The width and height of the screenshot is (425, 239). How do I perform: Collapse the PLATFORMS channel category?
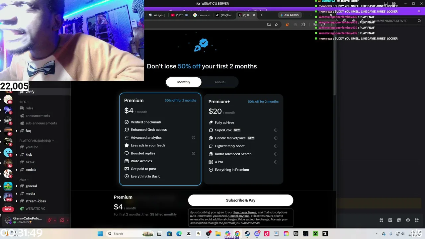(x=37, y=141)
